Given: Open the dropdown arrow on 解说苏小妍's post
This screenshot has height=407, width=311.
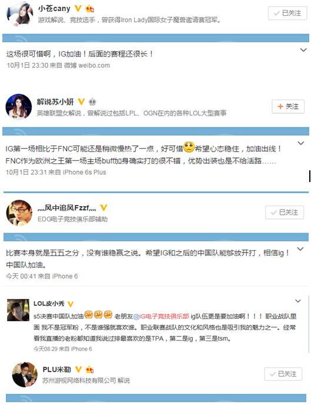Looking at the screenshot, I should pyautogui.click(x=300, y=143).
